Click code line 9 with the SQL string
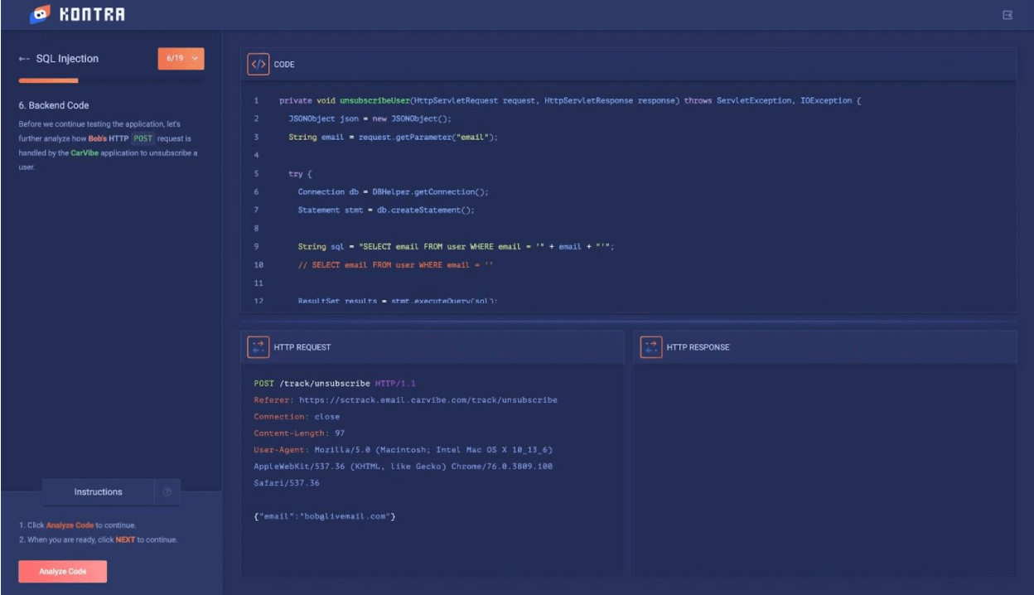The height and width of the screenshot is (595, 1034). point(455,247)
